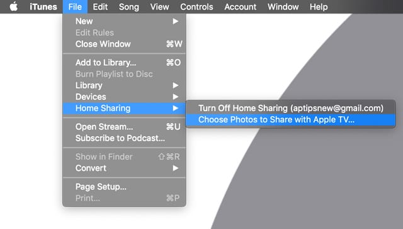Turn Off Home Sharing for aptipsnew@gmail.com
This screenshot has height=229, width=403.
[291, 108]
